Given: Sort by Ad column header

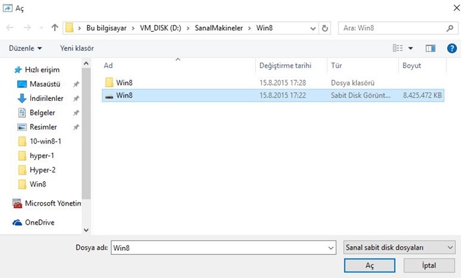Looking at the screenshot, I should tap(179, 65).
